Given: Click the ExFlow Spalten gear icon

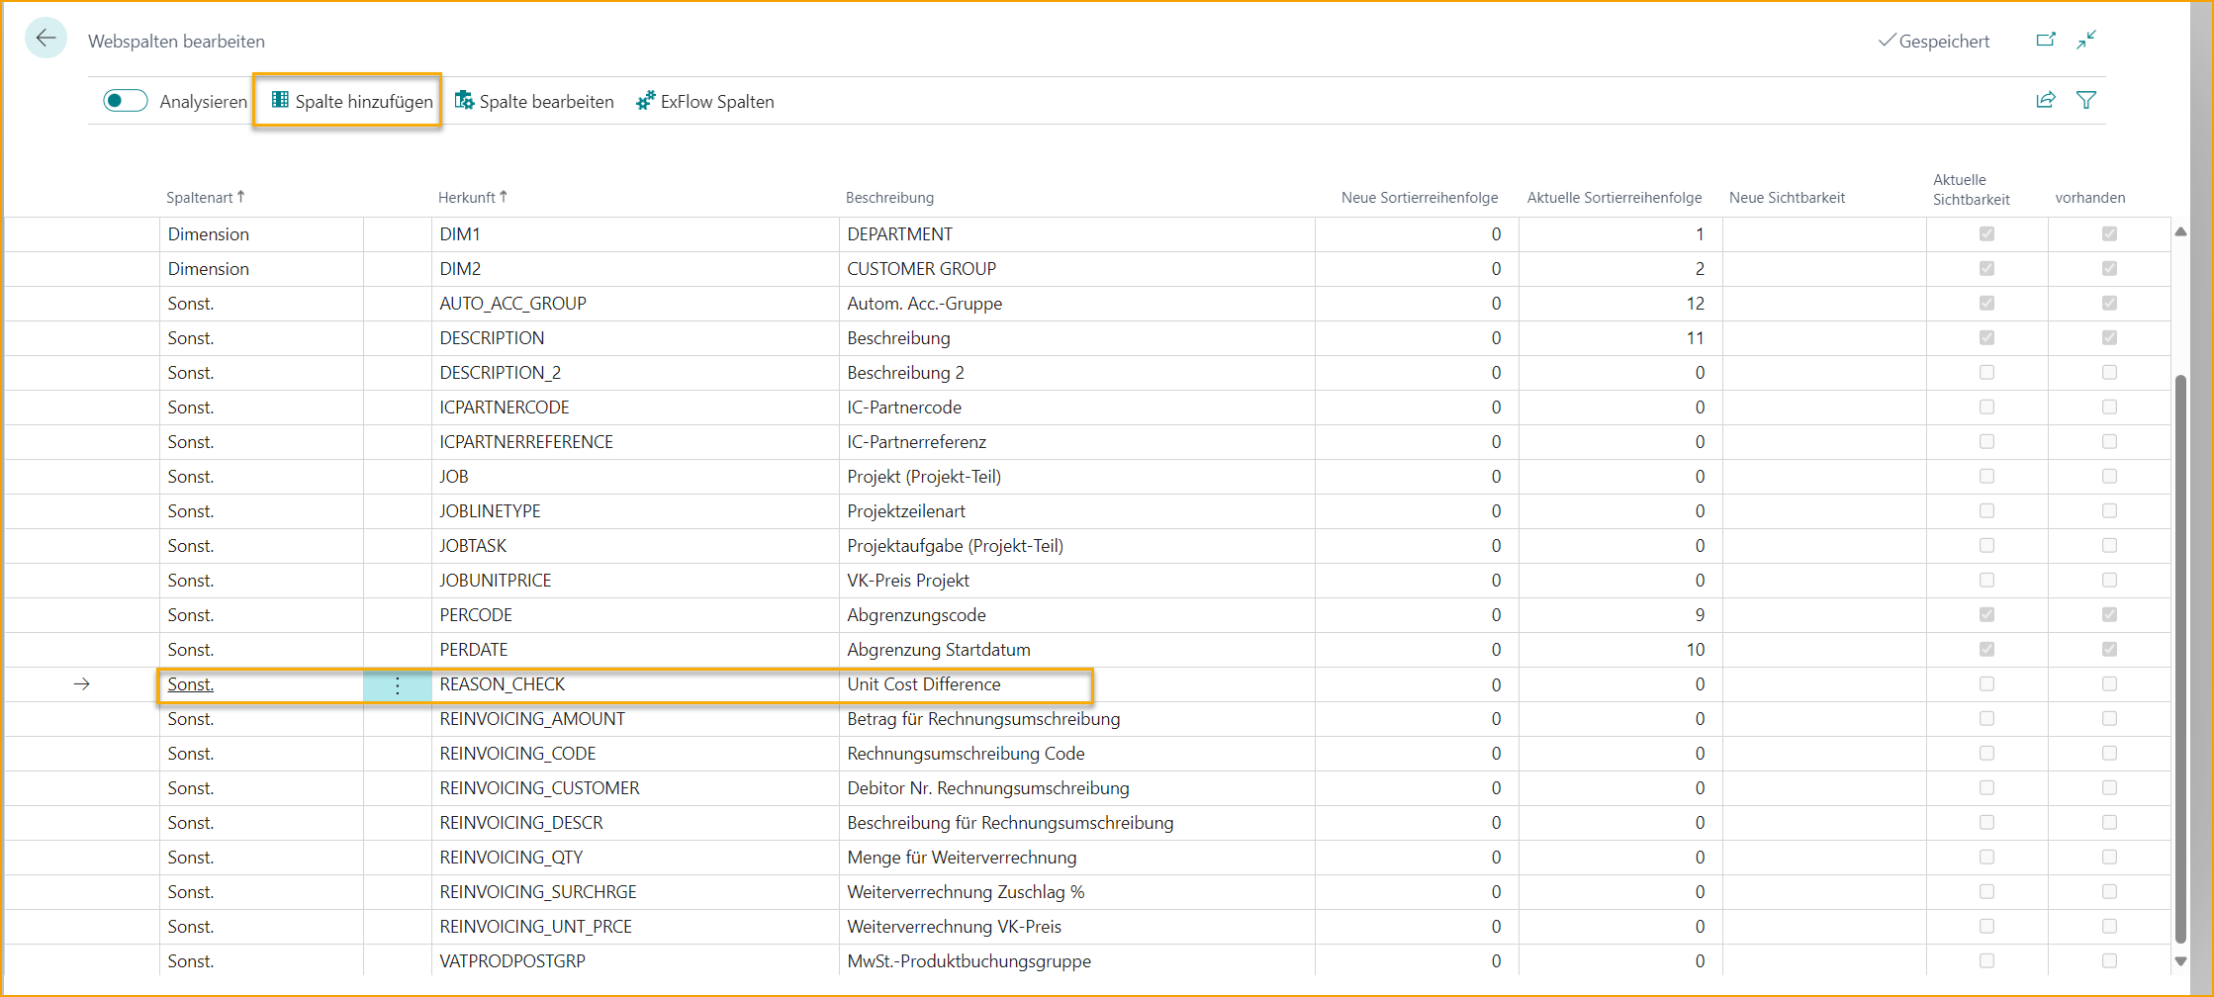Looking at the screenshot, I should click(x=645, y=101).
